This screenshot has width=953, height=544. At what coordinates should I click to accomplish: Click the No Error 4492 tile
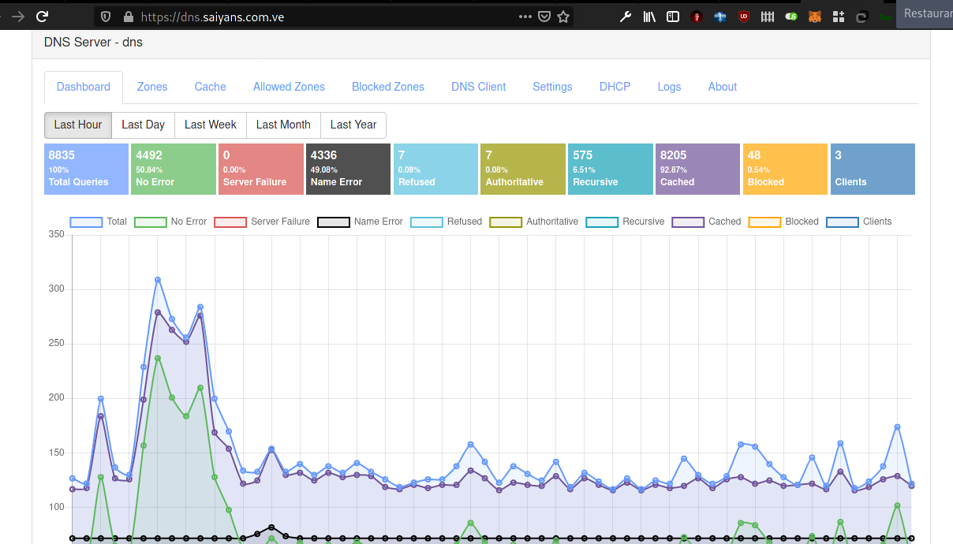[x=174, y=169]
